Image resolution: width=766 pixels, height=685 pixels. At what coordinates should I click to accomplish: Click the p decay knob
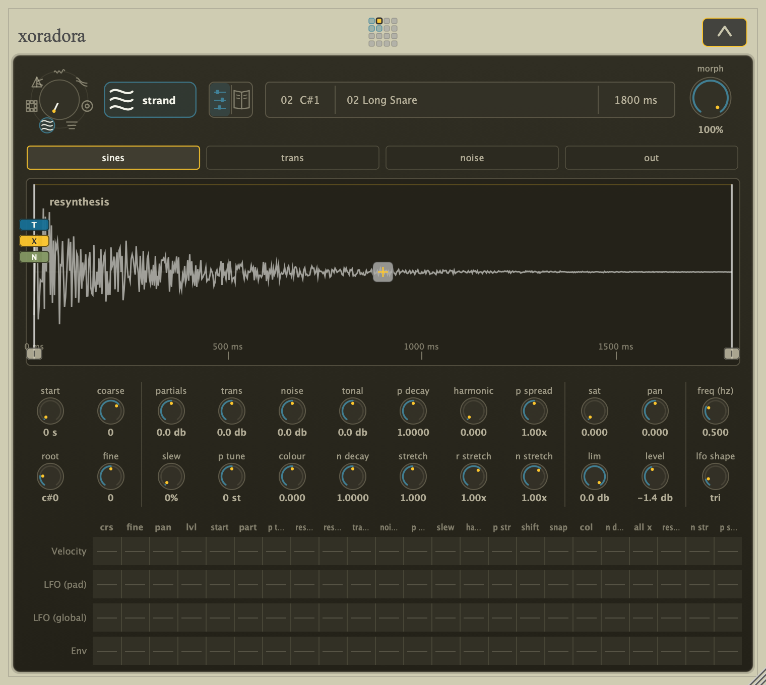click(413, 411)
